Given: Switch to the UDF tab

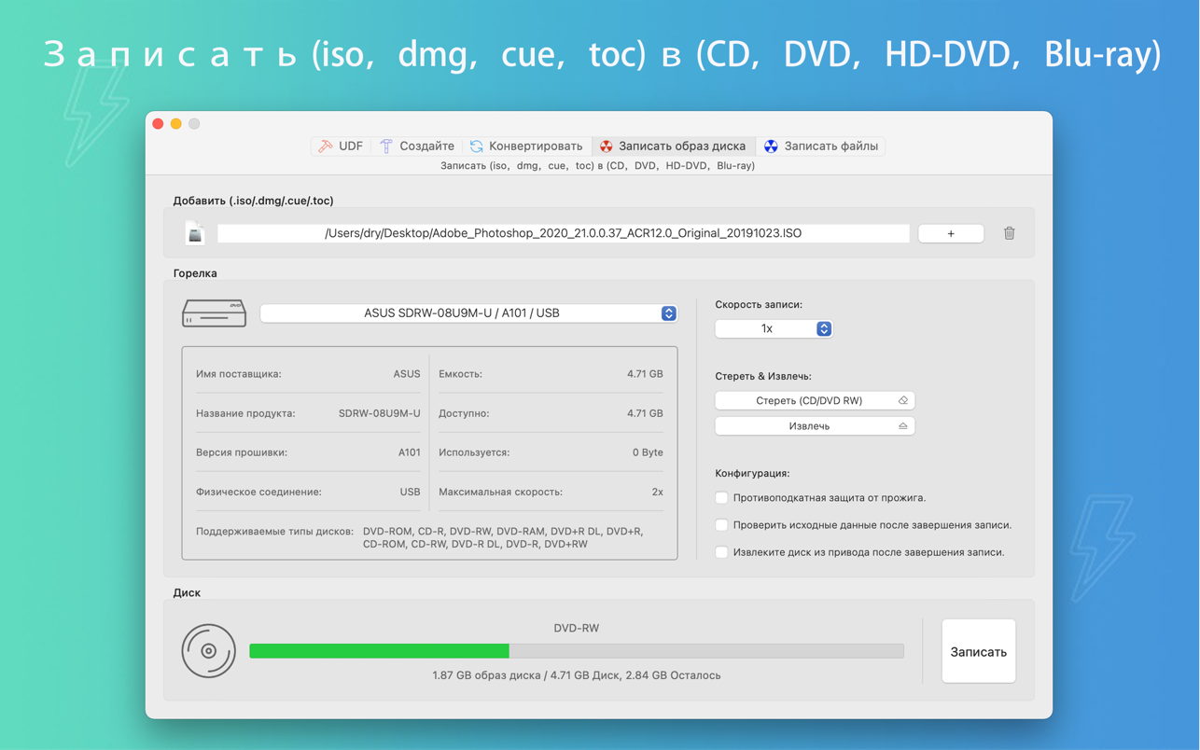Looking at the screenshot, I should pyautogui.click(x=342, y=146).
